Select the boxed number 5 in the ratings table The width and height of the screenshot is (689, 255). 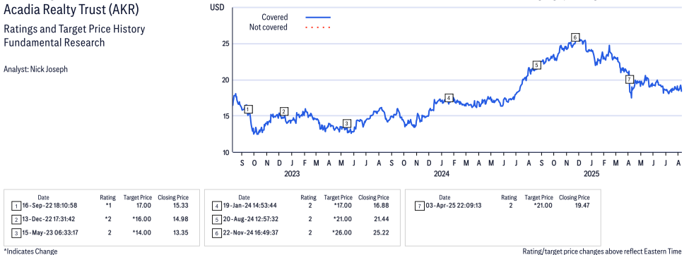coord(216,219)
